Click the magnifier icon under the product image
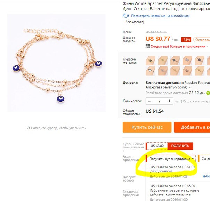Image resolution: width=210 pixels, height=201 pixels. (x=28, y=128)
